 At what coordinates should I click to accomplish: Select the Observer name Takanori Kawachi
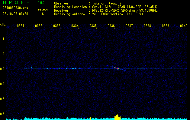click(x=106, y=3)
